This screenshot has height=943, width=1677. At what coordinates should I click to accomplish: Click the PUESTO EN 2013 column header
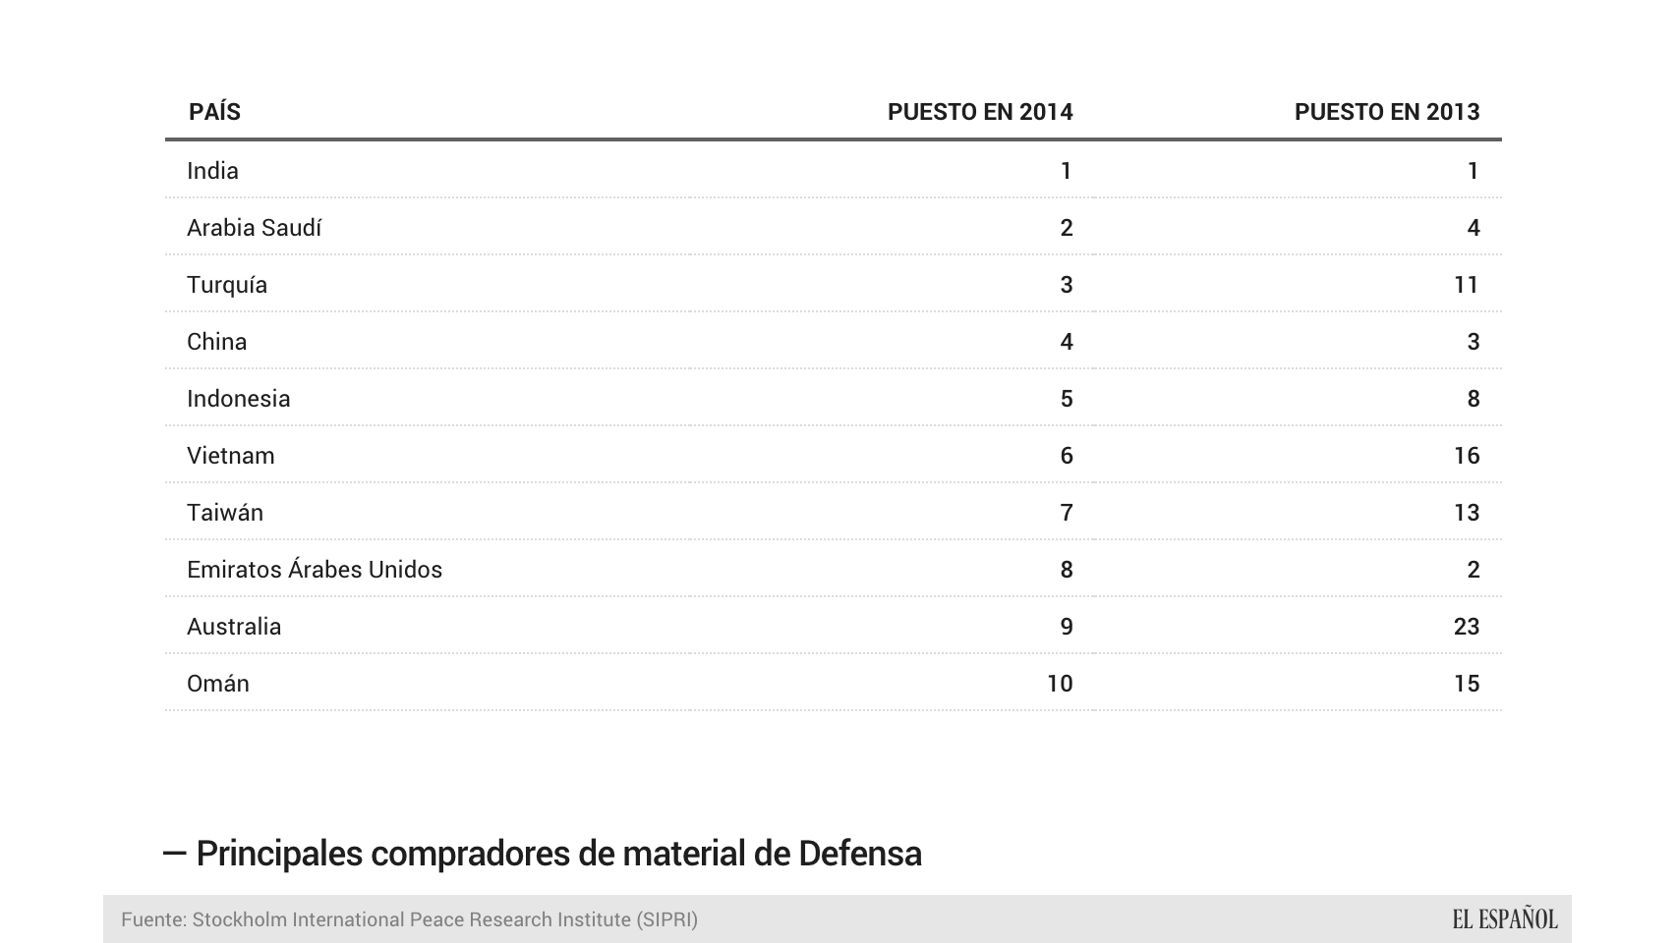pyautogui.click(x=1386, y=112)
